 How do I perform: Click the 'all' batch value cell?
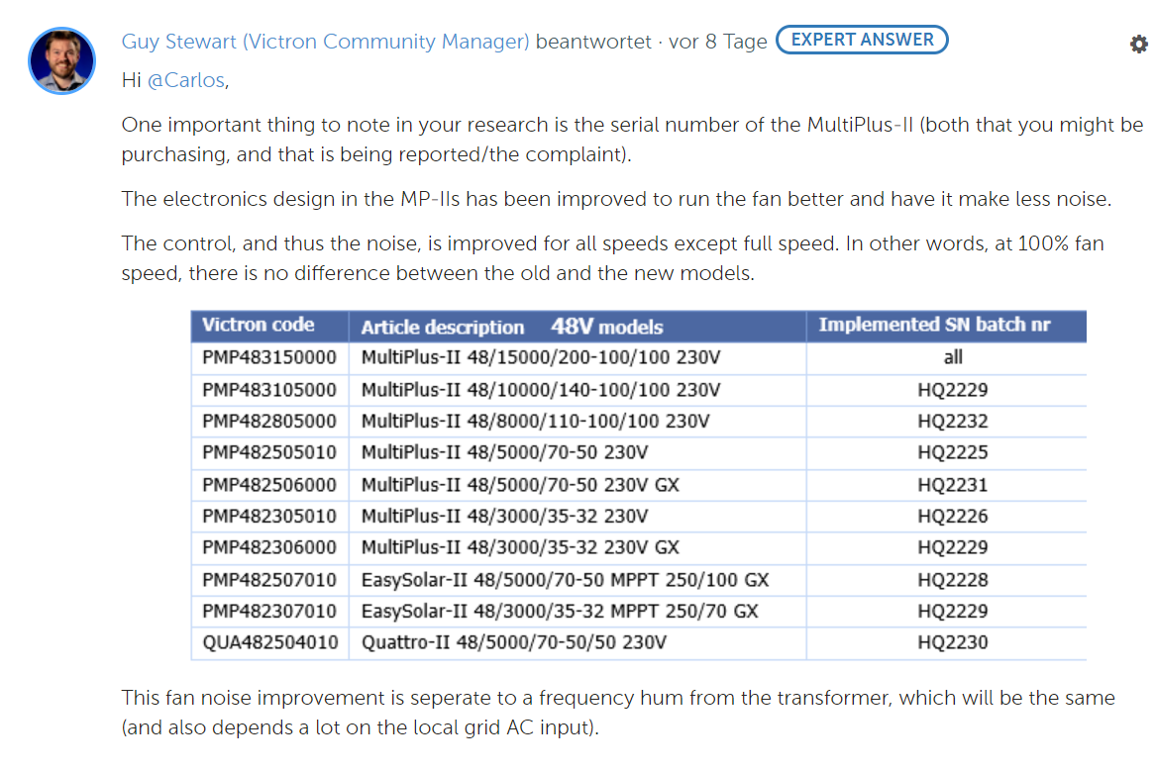[953, 357]
